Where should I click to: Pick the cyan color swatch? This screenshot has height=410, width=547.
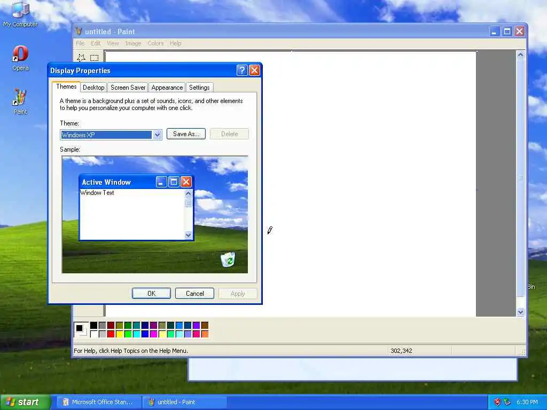pos(136,334)
